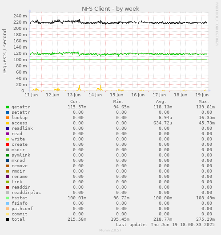Viewport: 221px width, 235px height.
Task: Click the 15 Jun date axis label
Action: (117, 95)
